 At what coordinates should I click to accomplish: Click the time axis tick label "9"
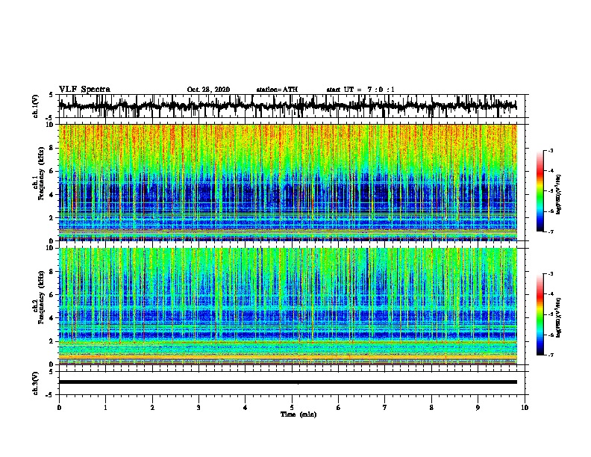point(478,408)
